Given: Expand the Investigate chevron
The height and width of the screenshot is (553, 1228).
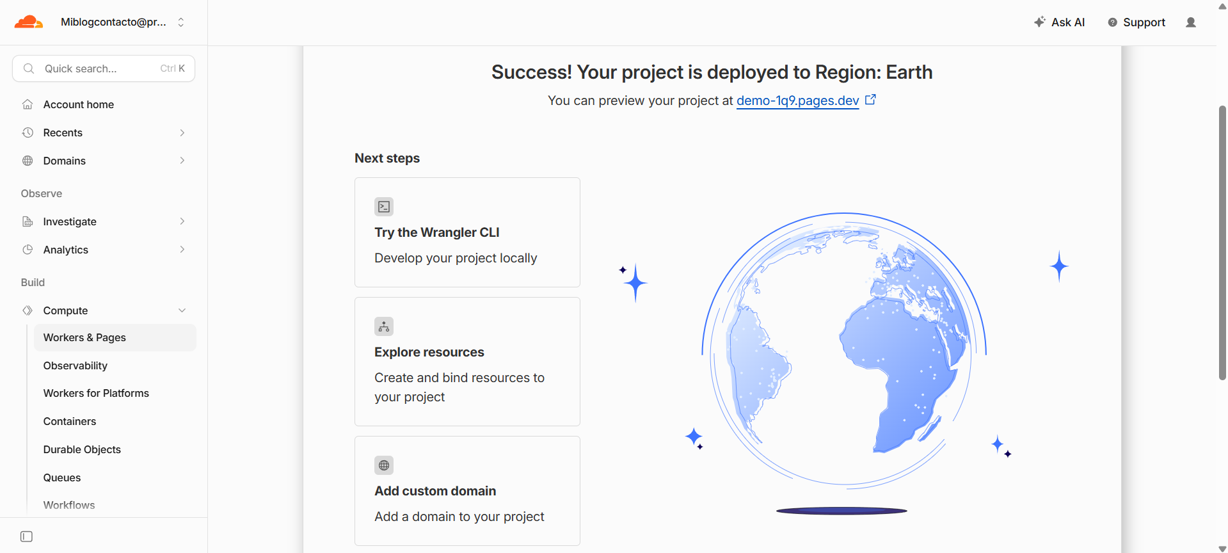Looking at the screenshot, I should coord(182,221).
